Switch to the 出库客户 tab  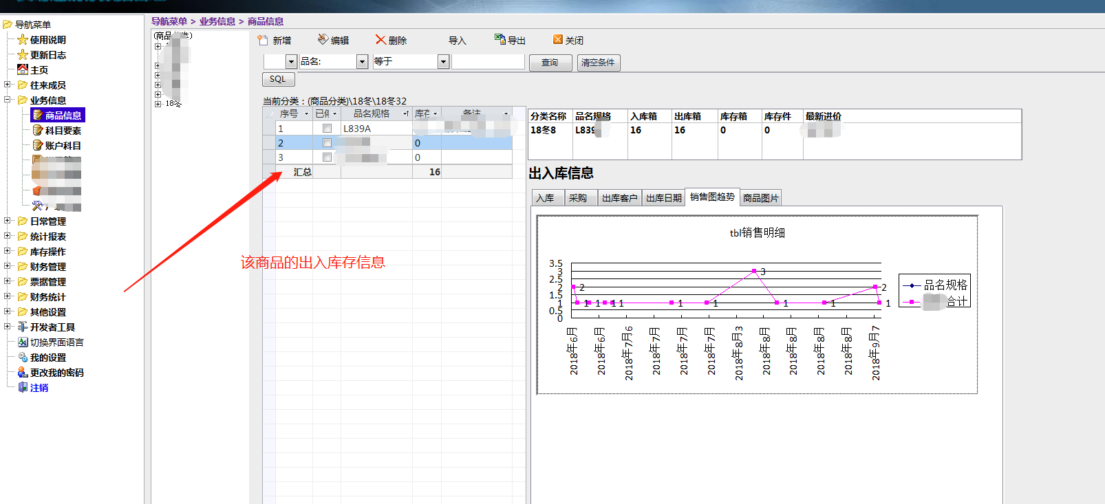pyautogui.click(x=619, y=198)
